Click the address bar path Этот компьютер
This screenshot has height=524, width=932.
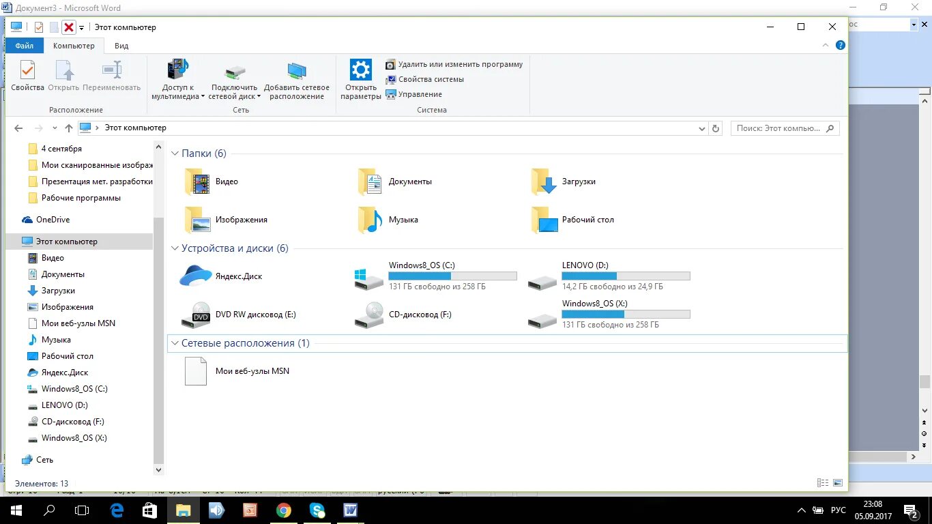[135, 128]
